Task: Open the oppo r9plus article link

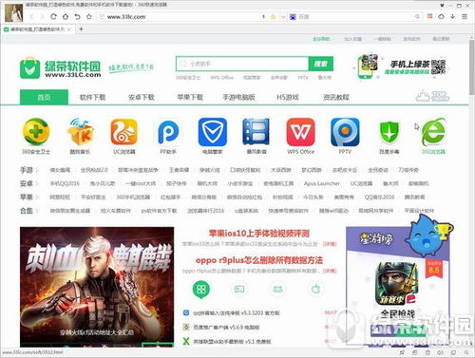Action: [259, 260]
